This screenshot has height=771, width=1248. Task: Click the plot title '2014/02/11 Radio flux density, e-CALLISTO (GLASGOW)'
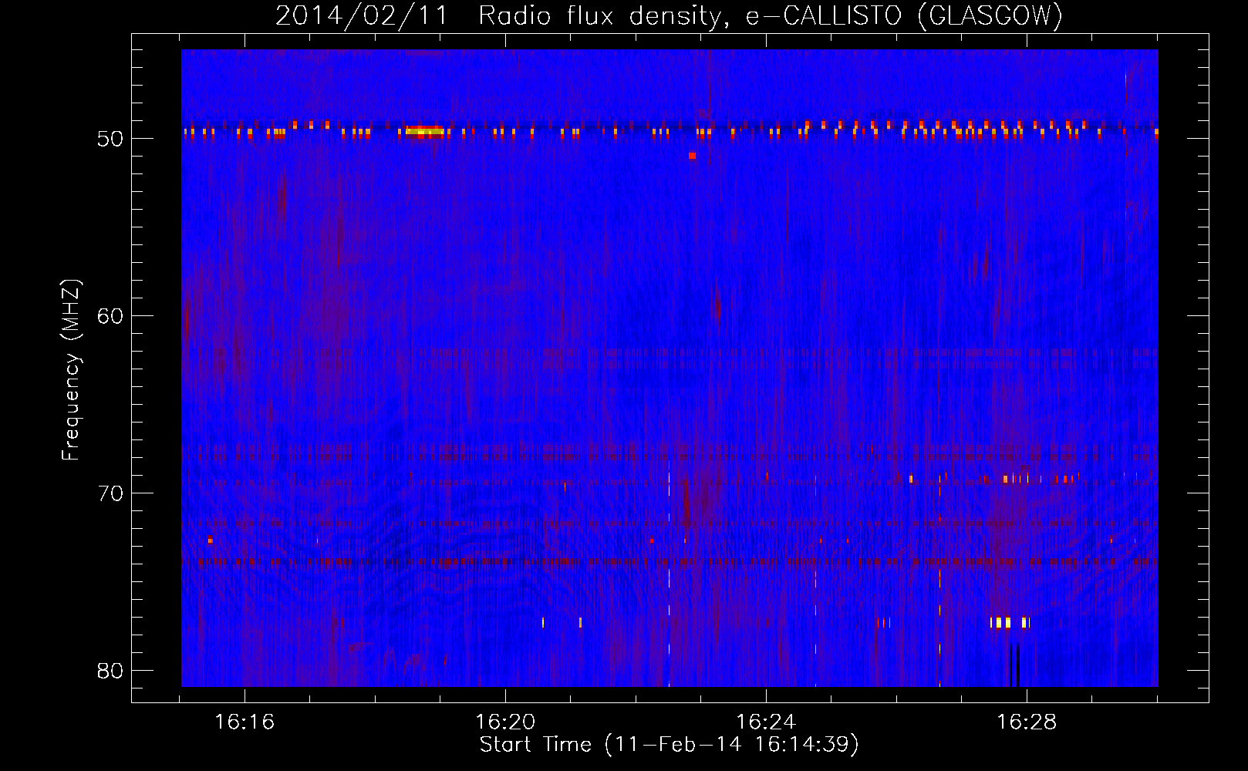[669, 15]
